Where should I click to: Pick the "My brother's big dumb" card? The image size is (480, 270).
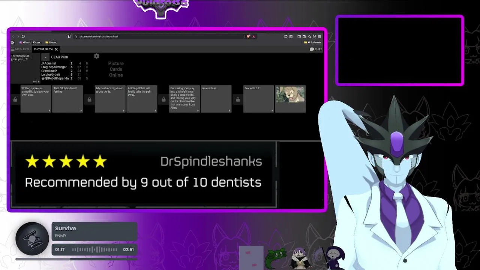click(x=110, y=99)
